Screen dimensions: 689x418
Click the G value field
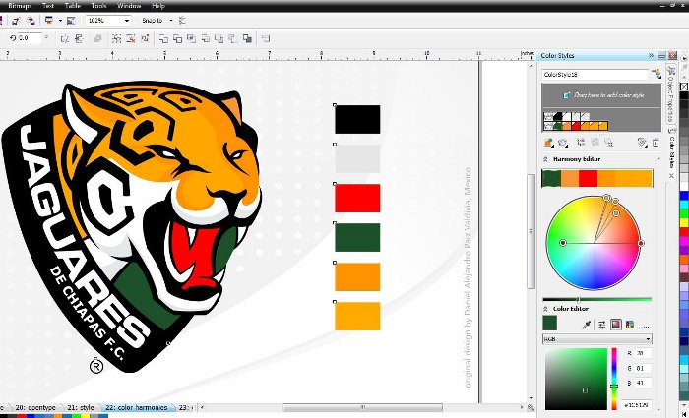point(644,369)
